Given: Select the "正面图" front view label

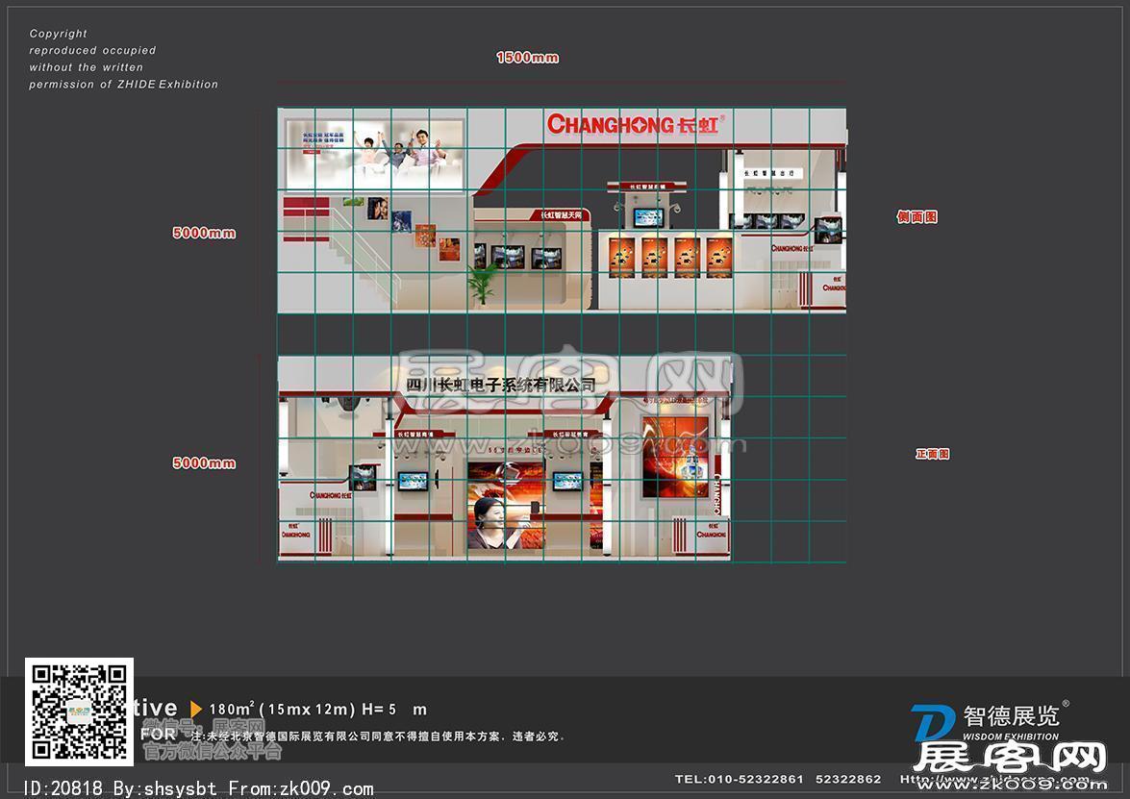Looking at the screenshot, I should click(x=933, y=454).
